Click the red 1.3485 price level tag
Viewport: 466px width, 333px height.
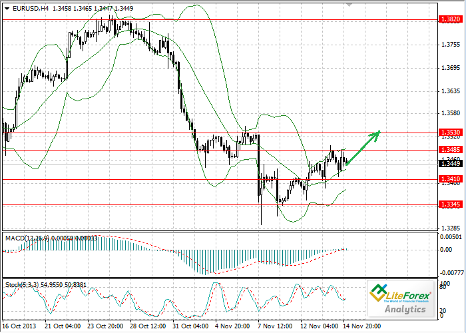pos(449,149)
